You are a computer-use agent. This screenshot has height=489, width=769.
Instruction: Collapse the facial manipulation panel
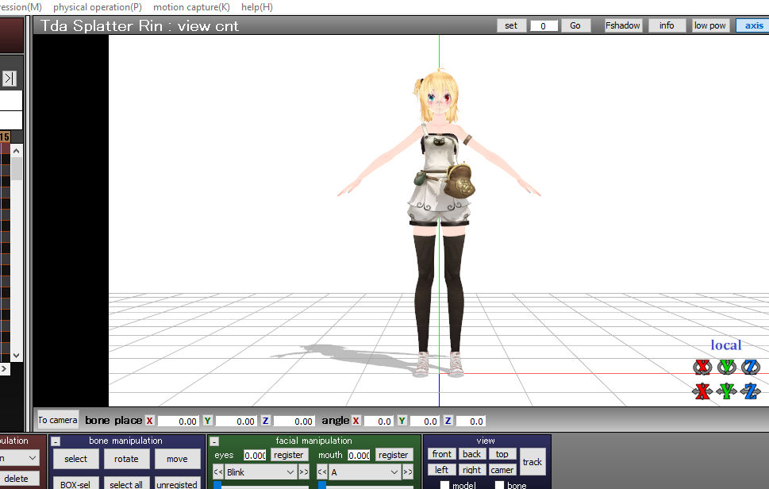click(214, 441)
